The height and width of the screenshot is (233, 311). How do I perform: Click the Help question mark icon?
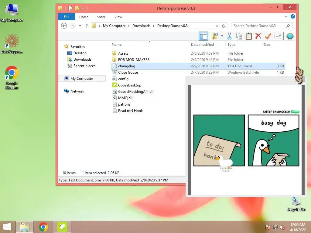pos(292,16)
